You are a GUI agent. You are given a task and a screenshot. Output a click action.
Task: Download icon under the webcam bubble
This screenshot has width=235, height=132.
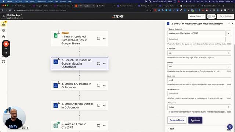(28, 128)
